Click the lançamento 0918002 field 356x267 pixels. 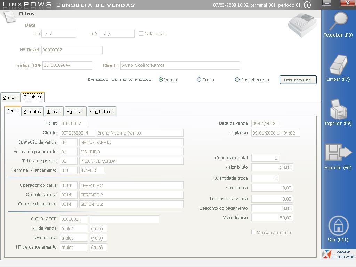(92, 170)
